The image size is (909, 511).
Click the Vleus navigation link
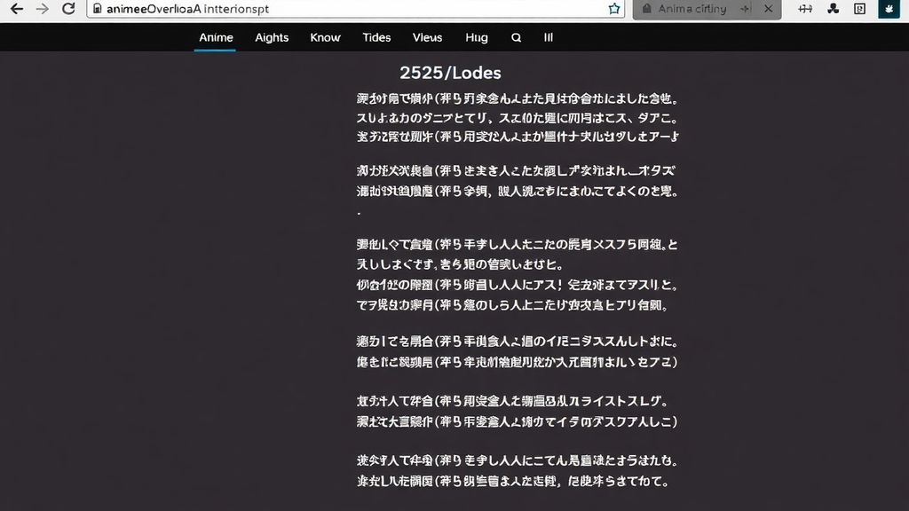[x=427, y=37]
